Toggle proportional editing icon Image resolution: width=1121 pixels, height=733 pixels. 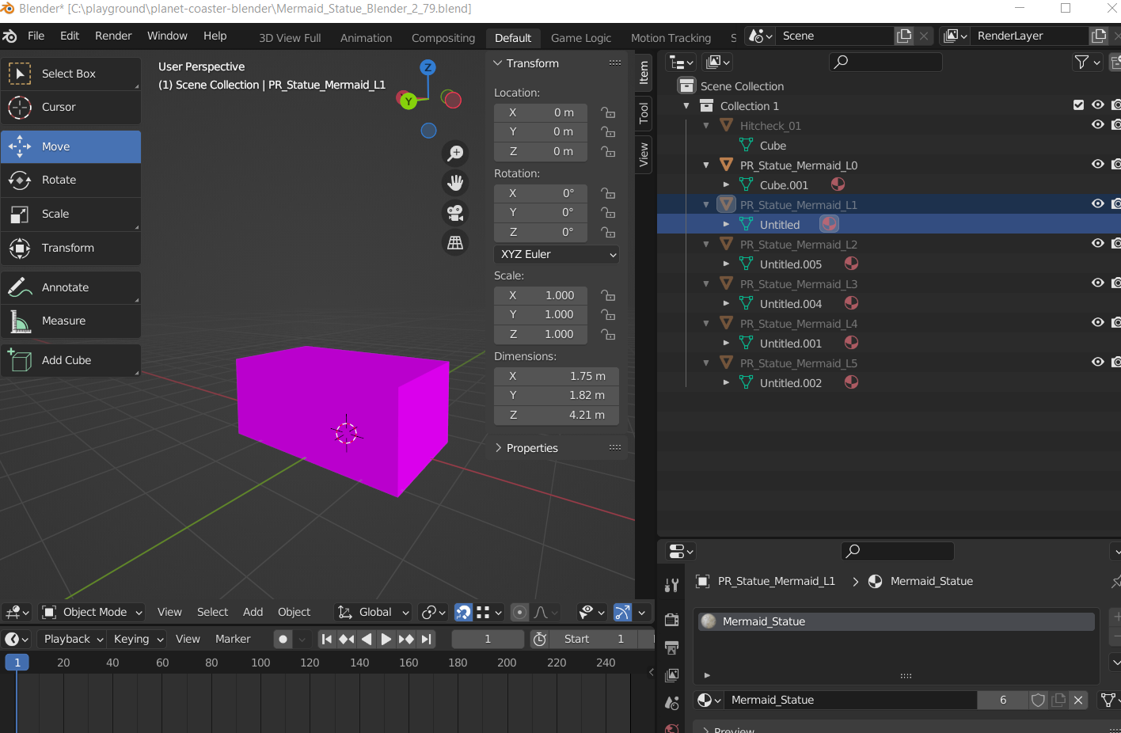tap(519, 612)
